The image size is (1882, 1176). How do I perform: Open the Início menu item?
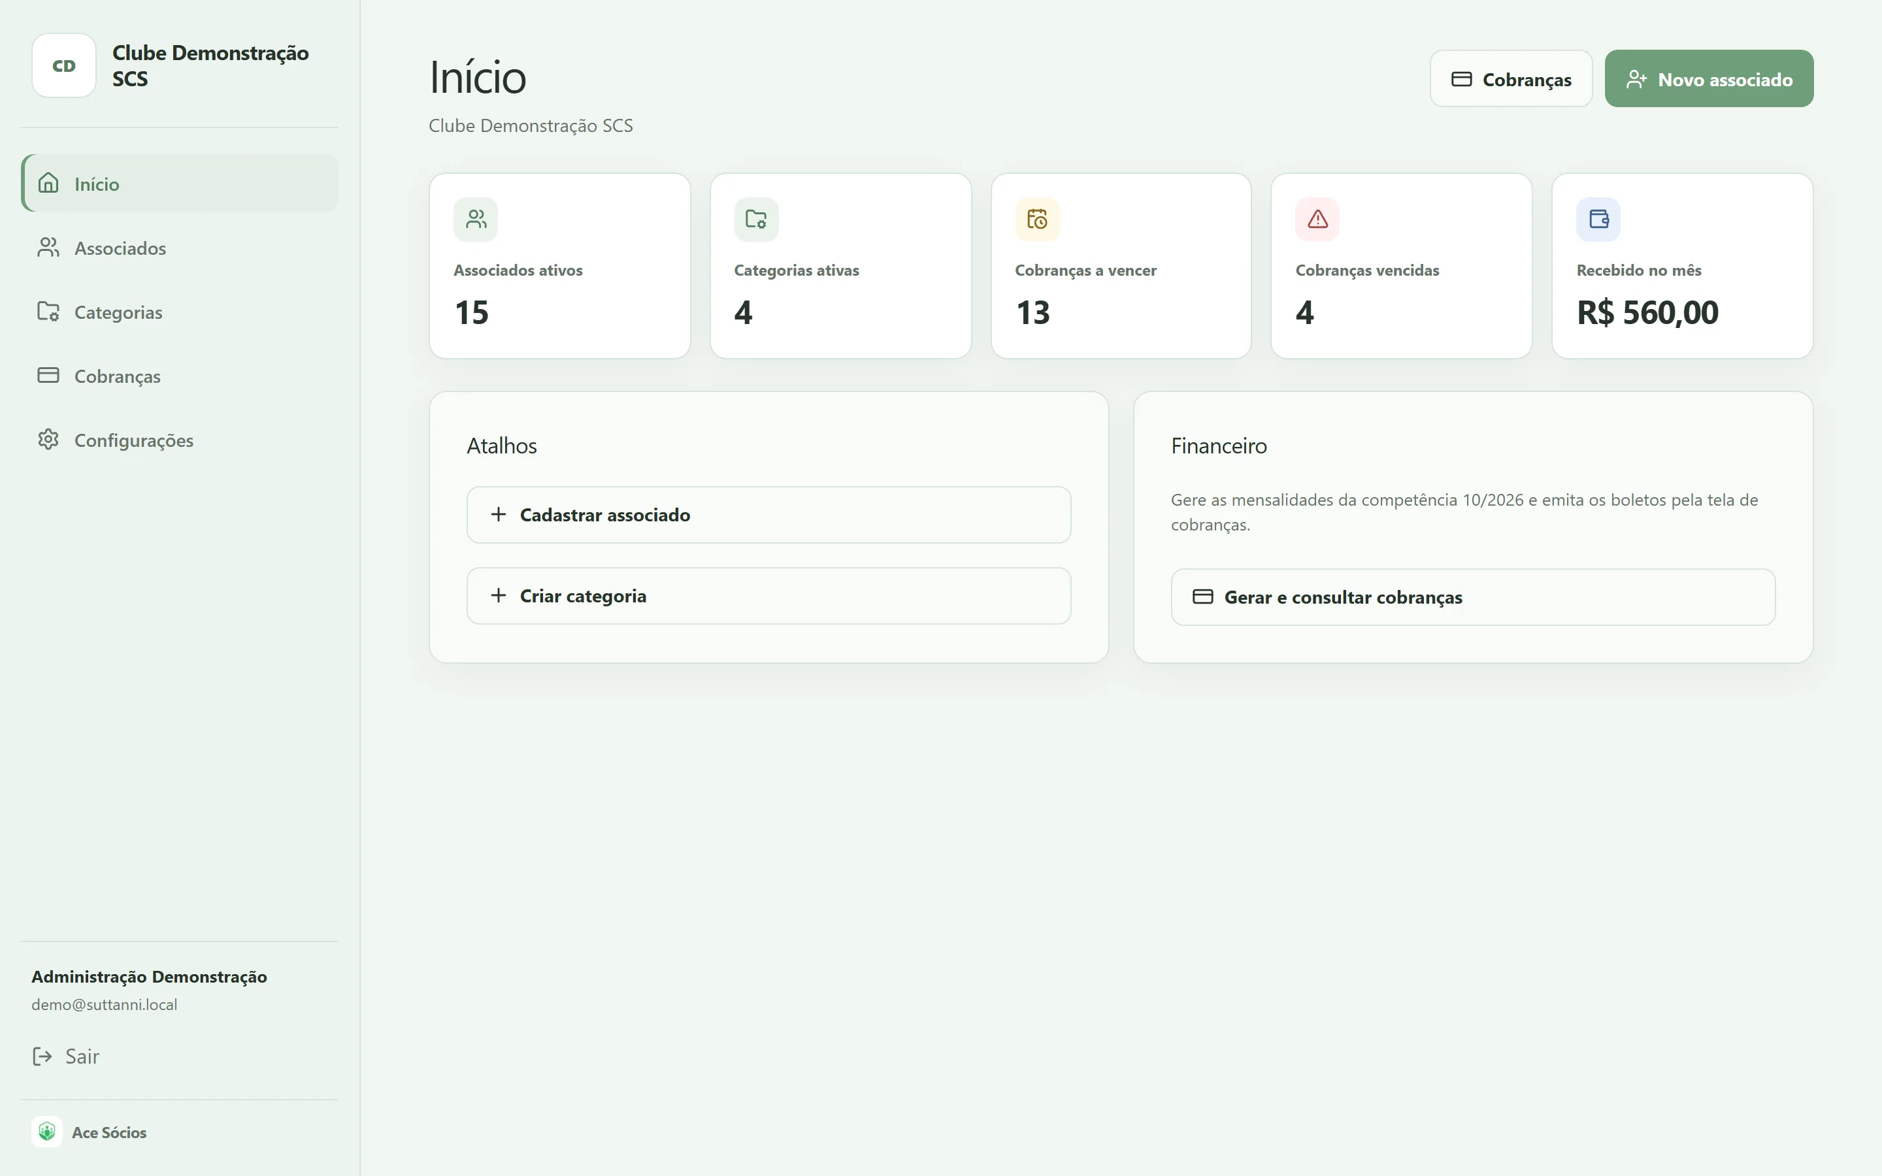pyautogui.click(x=180, y=184)
